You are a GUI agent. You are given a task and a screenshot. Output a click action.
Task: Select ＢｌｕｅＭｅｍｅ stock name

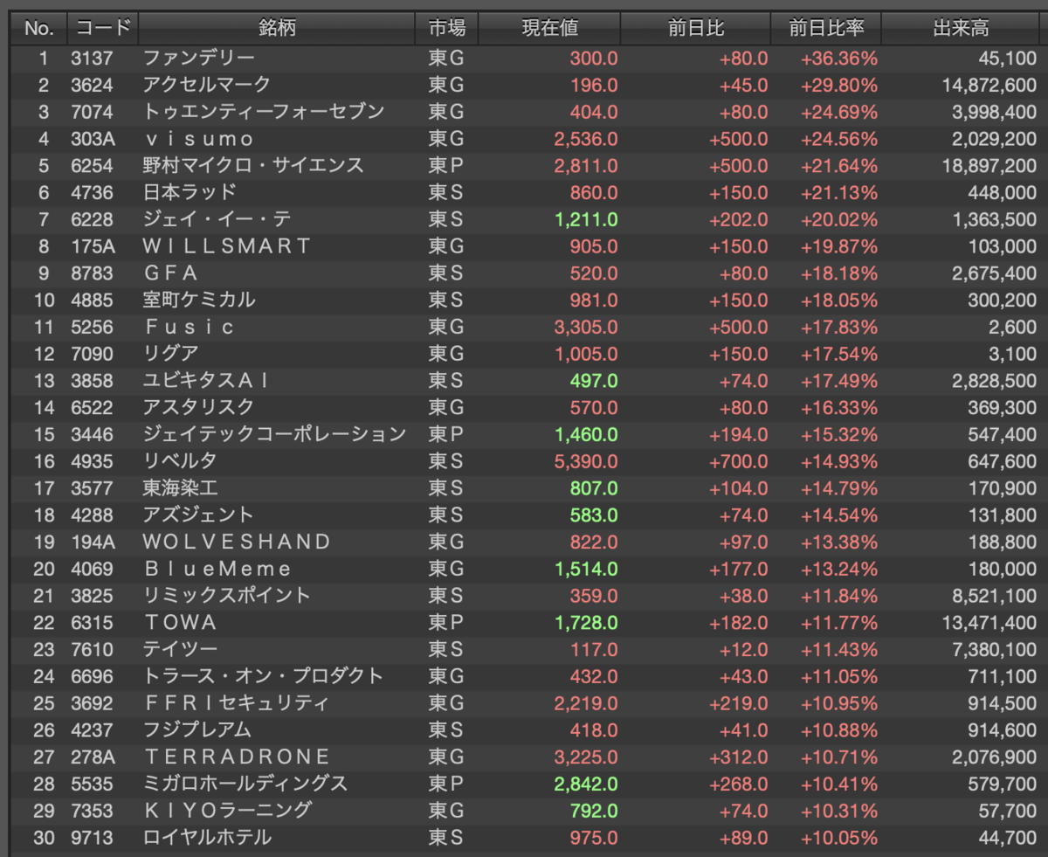[217, 569]
